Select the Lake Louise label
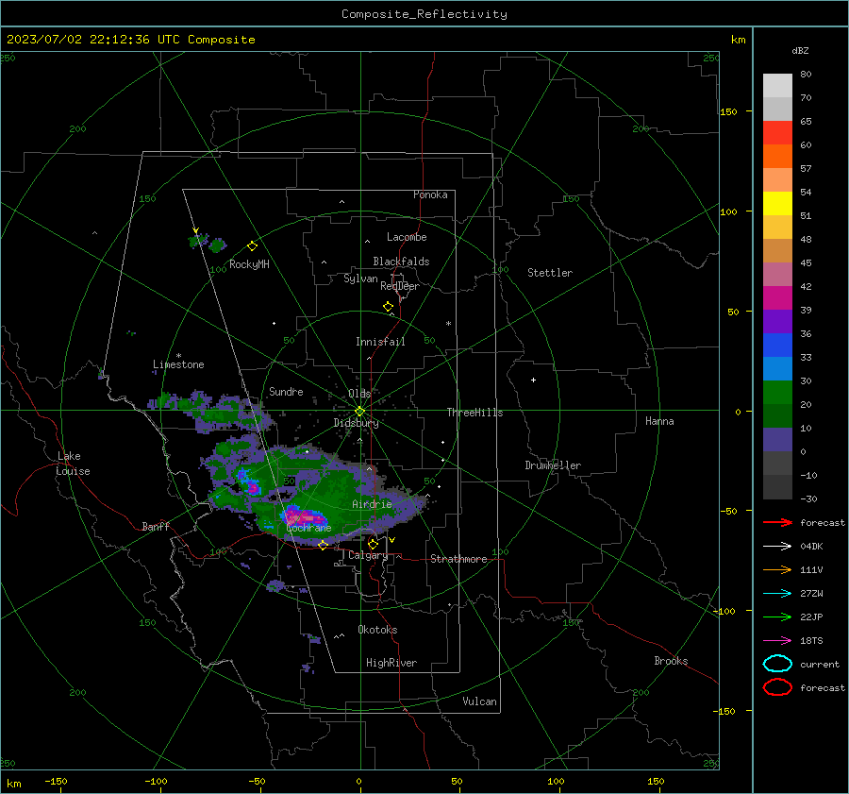 coord(73,464)
